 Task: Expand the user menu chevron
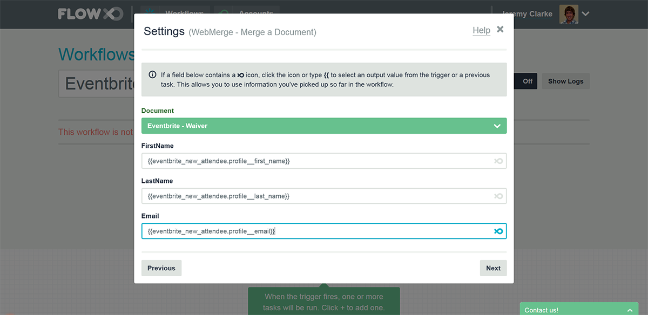click(x=586, y=14)
